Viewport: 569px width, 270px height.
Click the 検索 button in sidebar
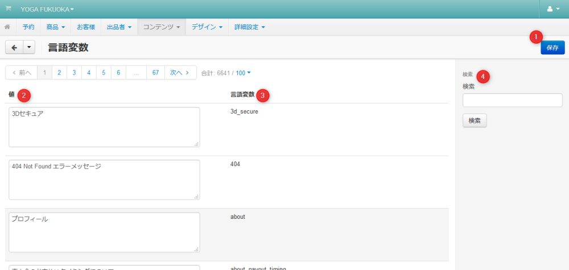point(475,121)
